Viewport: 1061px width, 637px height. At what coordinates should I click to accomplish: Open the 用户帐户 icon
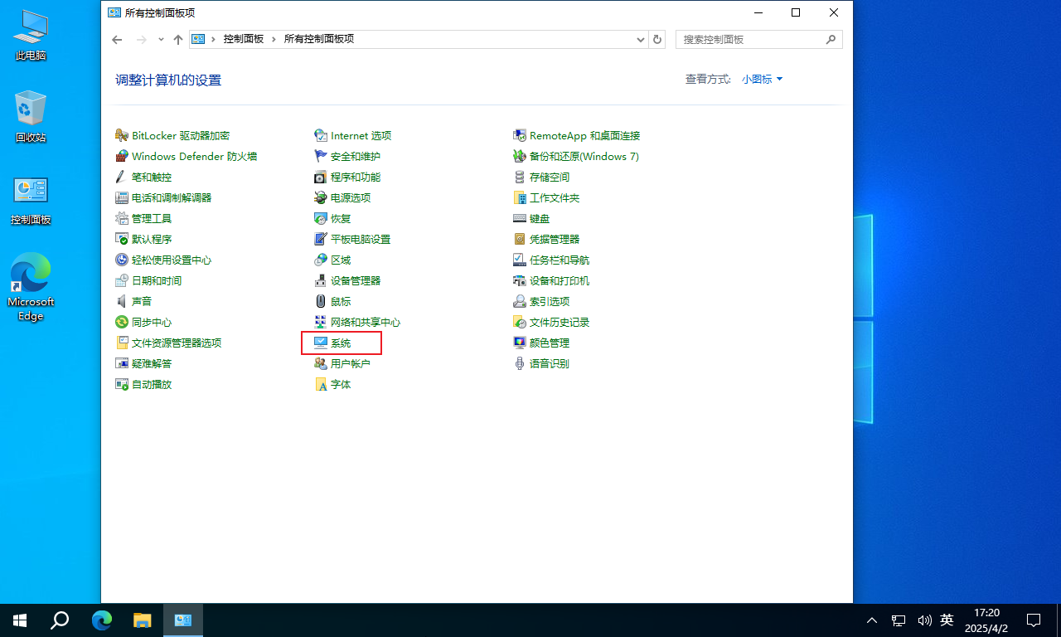[x=321, y=363]
